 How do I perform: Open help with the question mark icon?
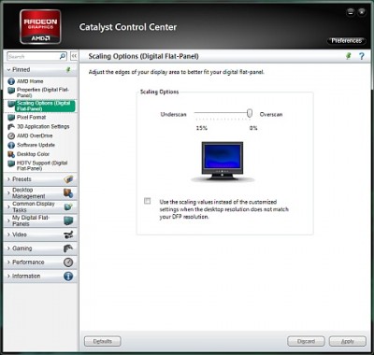[x=362, y=56]
